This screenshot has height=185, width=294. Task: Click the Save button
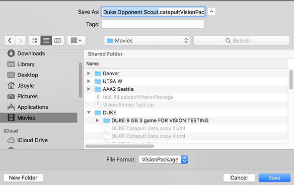pyautogui.click(x=274, y=177)
